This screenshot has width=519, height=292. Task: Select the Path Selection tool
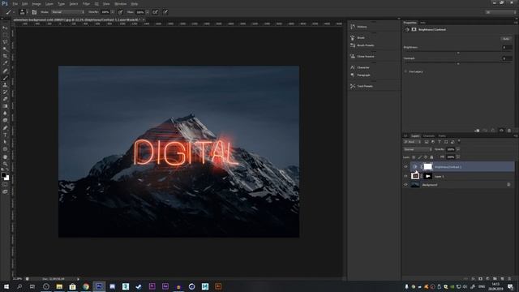tap(5, 142)
